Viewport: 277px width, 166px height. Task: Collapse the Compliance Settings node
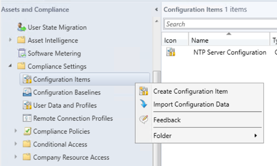[x=10, y=66]
